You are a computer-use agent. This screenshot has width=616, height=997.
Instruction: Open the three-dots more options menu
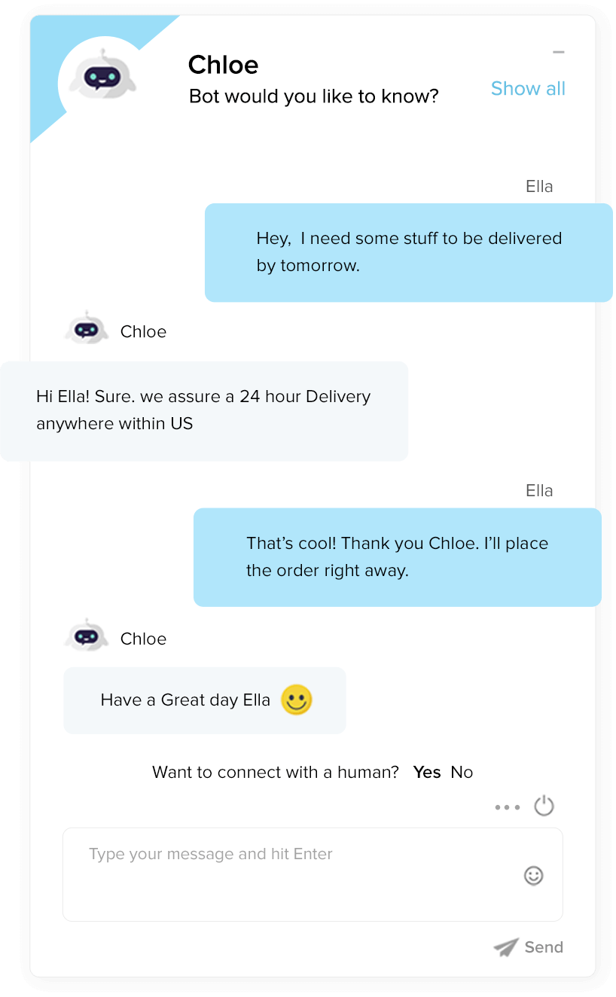coord(507,807)
